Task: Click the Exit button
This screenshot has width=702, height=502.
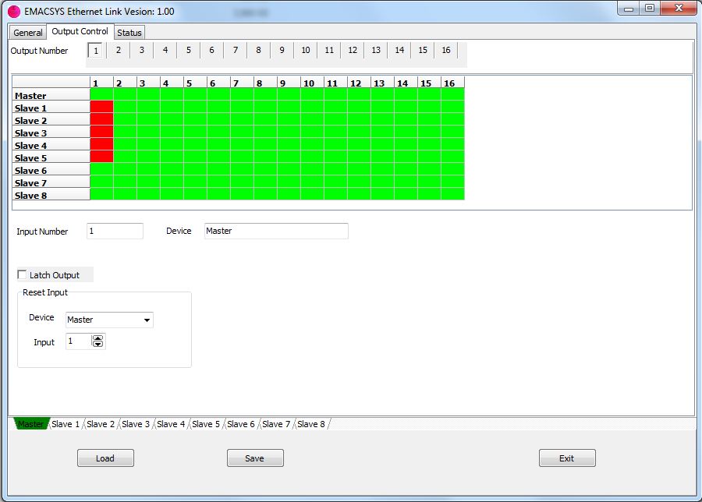Action: [x=567, y=458]
